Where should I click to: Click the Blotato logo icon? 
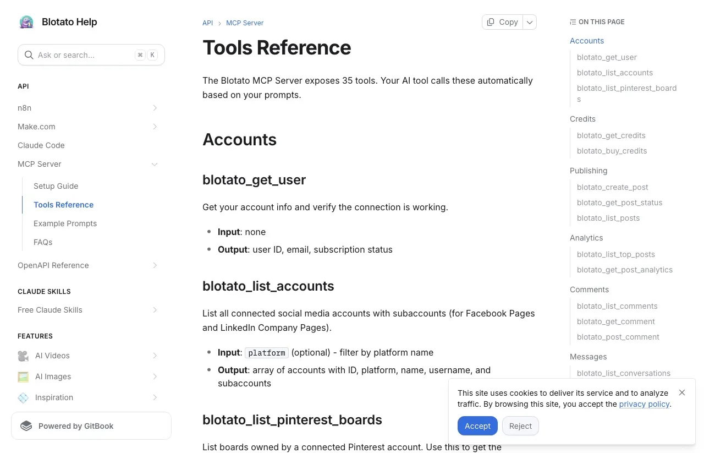click(x=26, y=22)
